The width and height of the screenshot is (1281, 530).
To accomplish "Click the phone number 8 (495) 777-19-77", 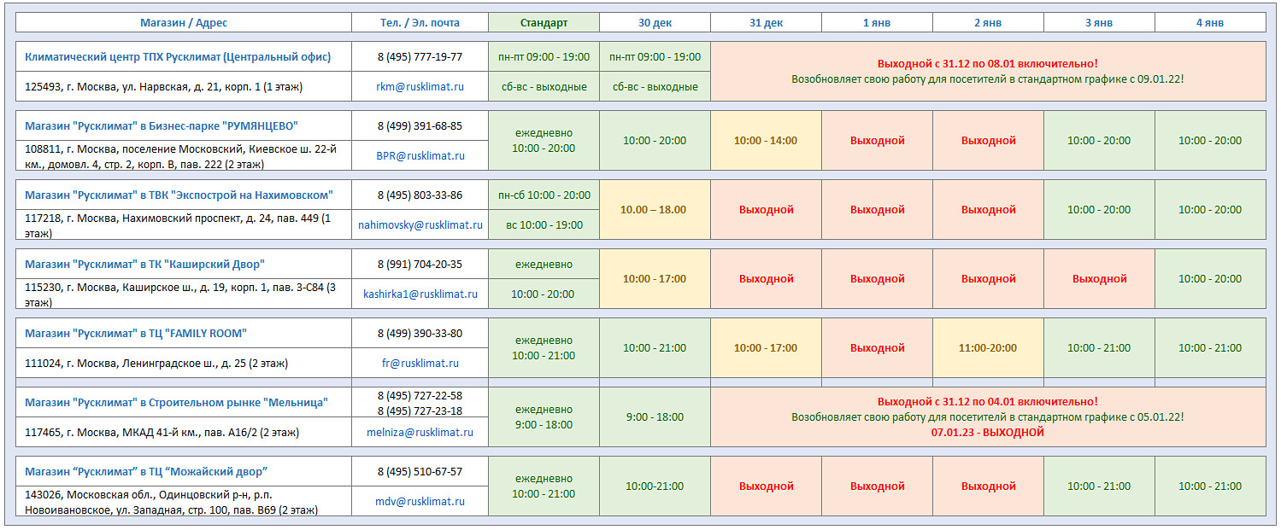I will pyautogui.click(x=420, y=56).
